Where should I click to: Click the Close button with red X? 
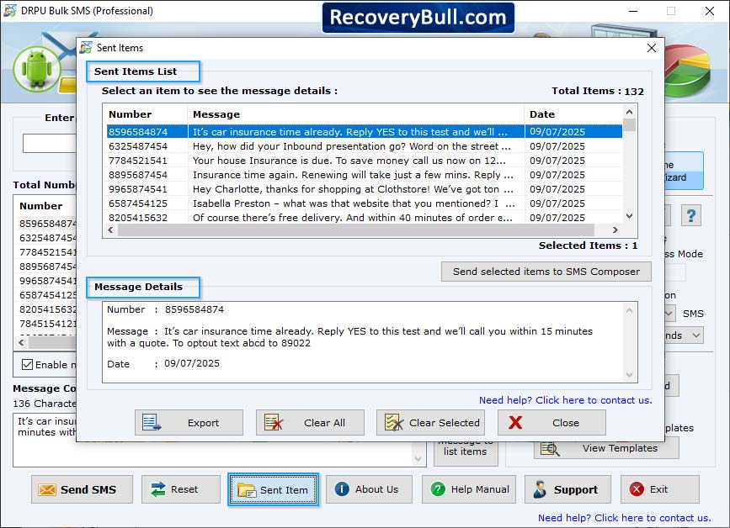tap(551, 423)
